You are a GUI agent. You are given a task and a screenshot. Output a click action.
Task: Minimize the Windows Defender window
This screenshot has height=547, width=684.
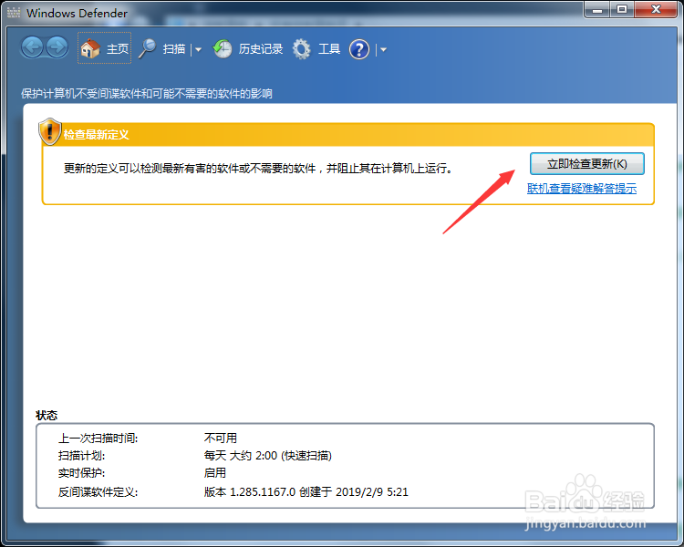(597, 10)
